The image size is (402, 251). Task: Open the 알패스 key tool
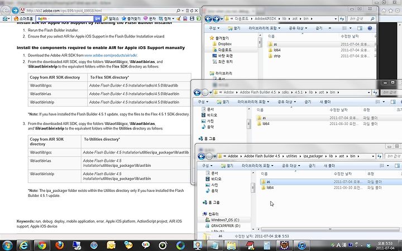point(111,18)
